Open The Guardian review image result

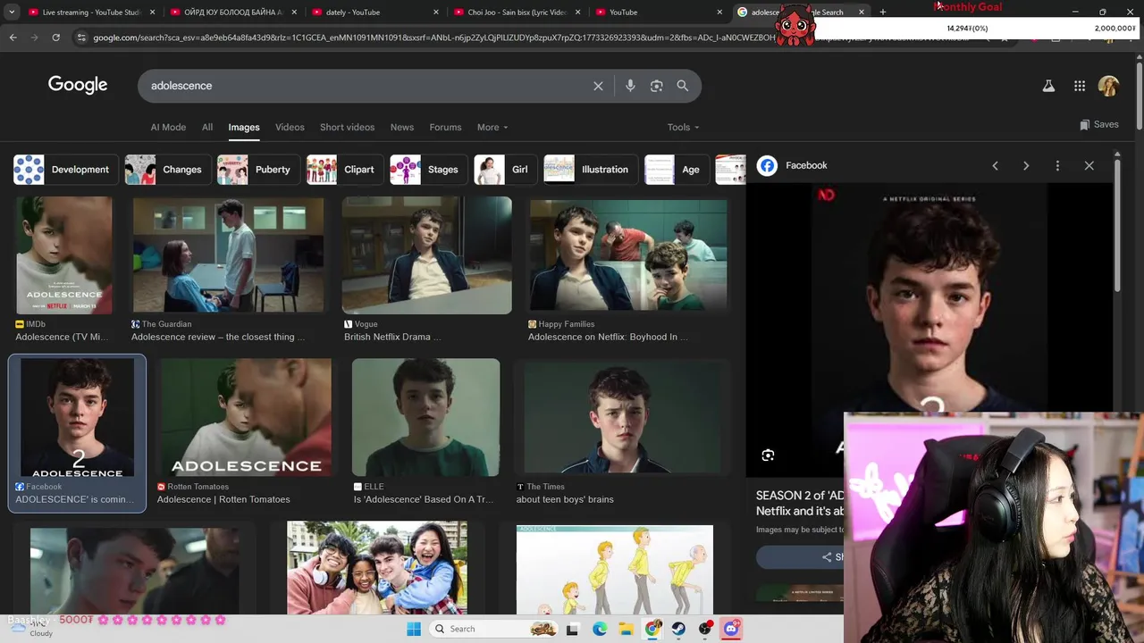tap(228, 255)
